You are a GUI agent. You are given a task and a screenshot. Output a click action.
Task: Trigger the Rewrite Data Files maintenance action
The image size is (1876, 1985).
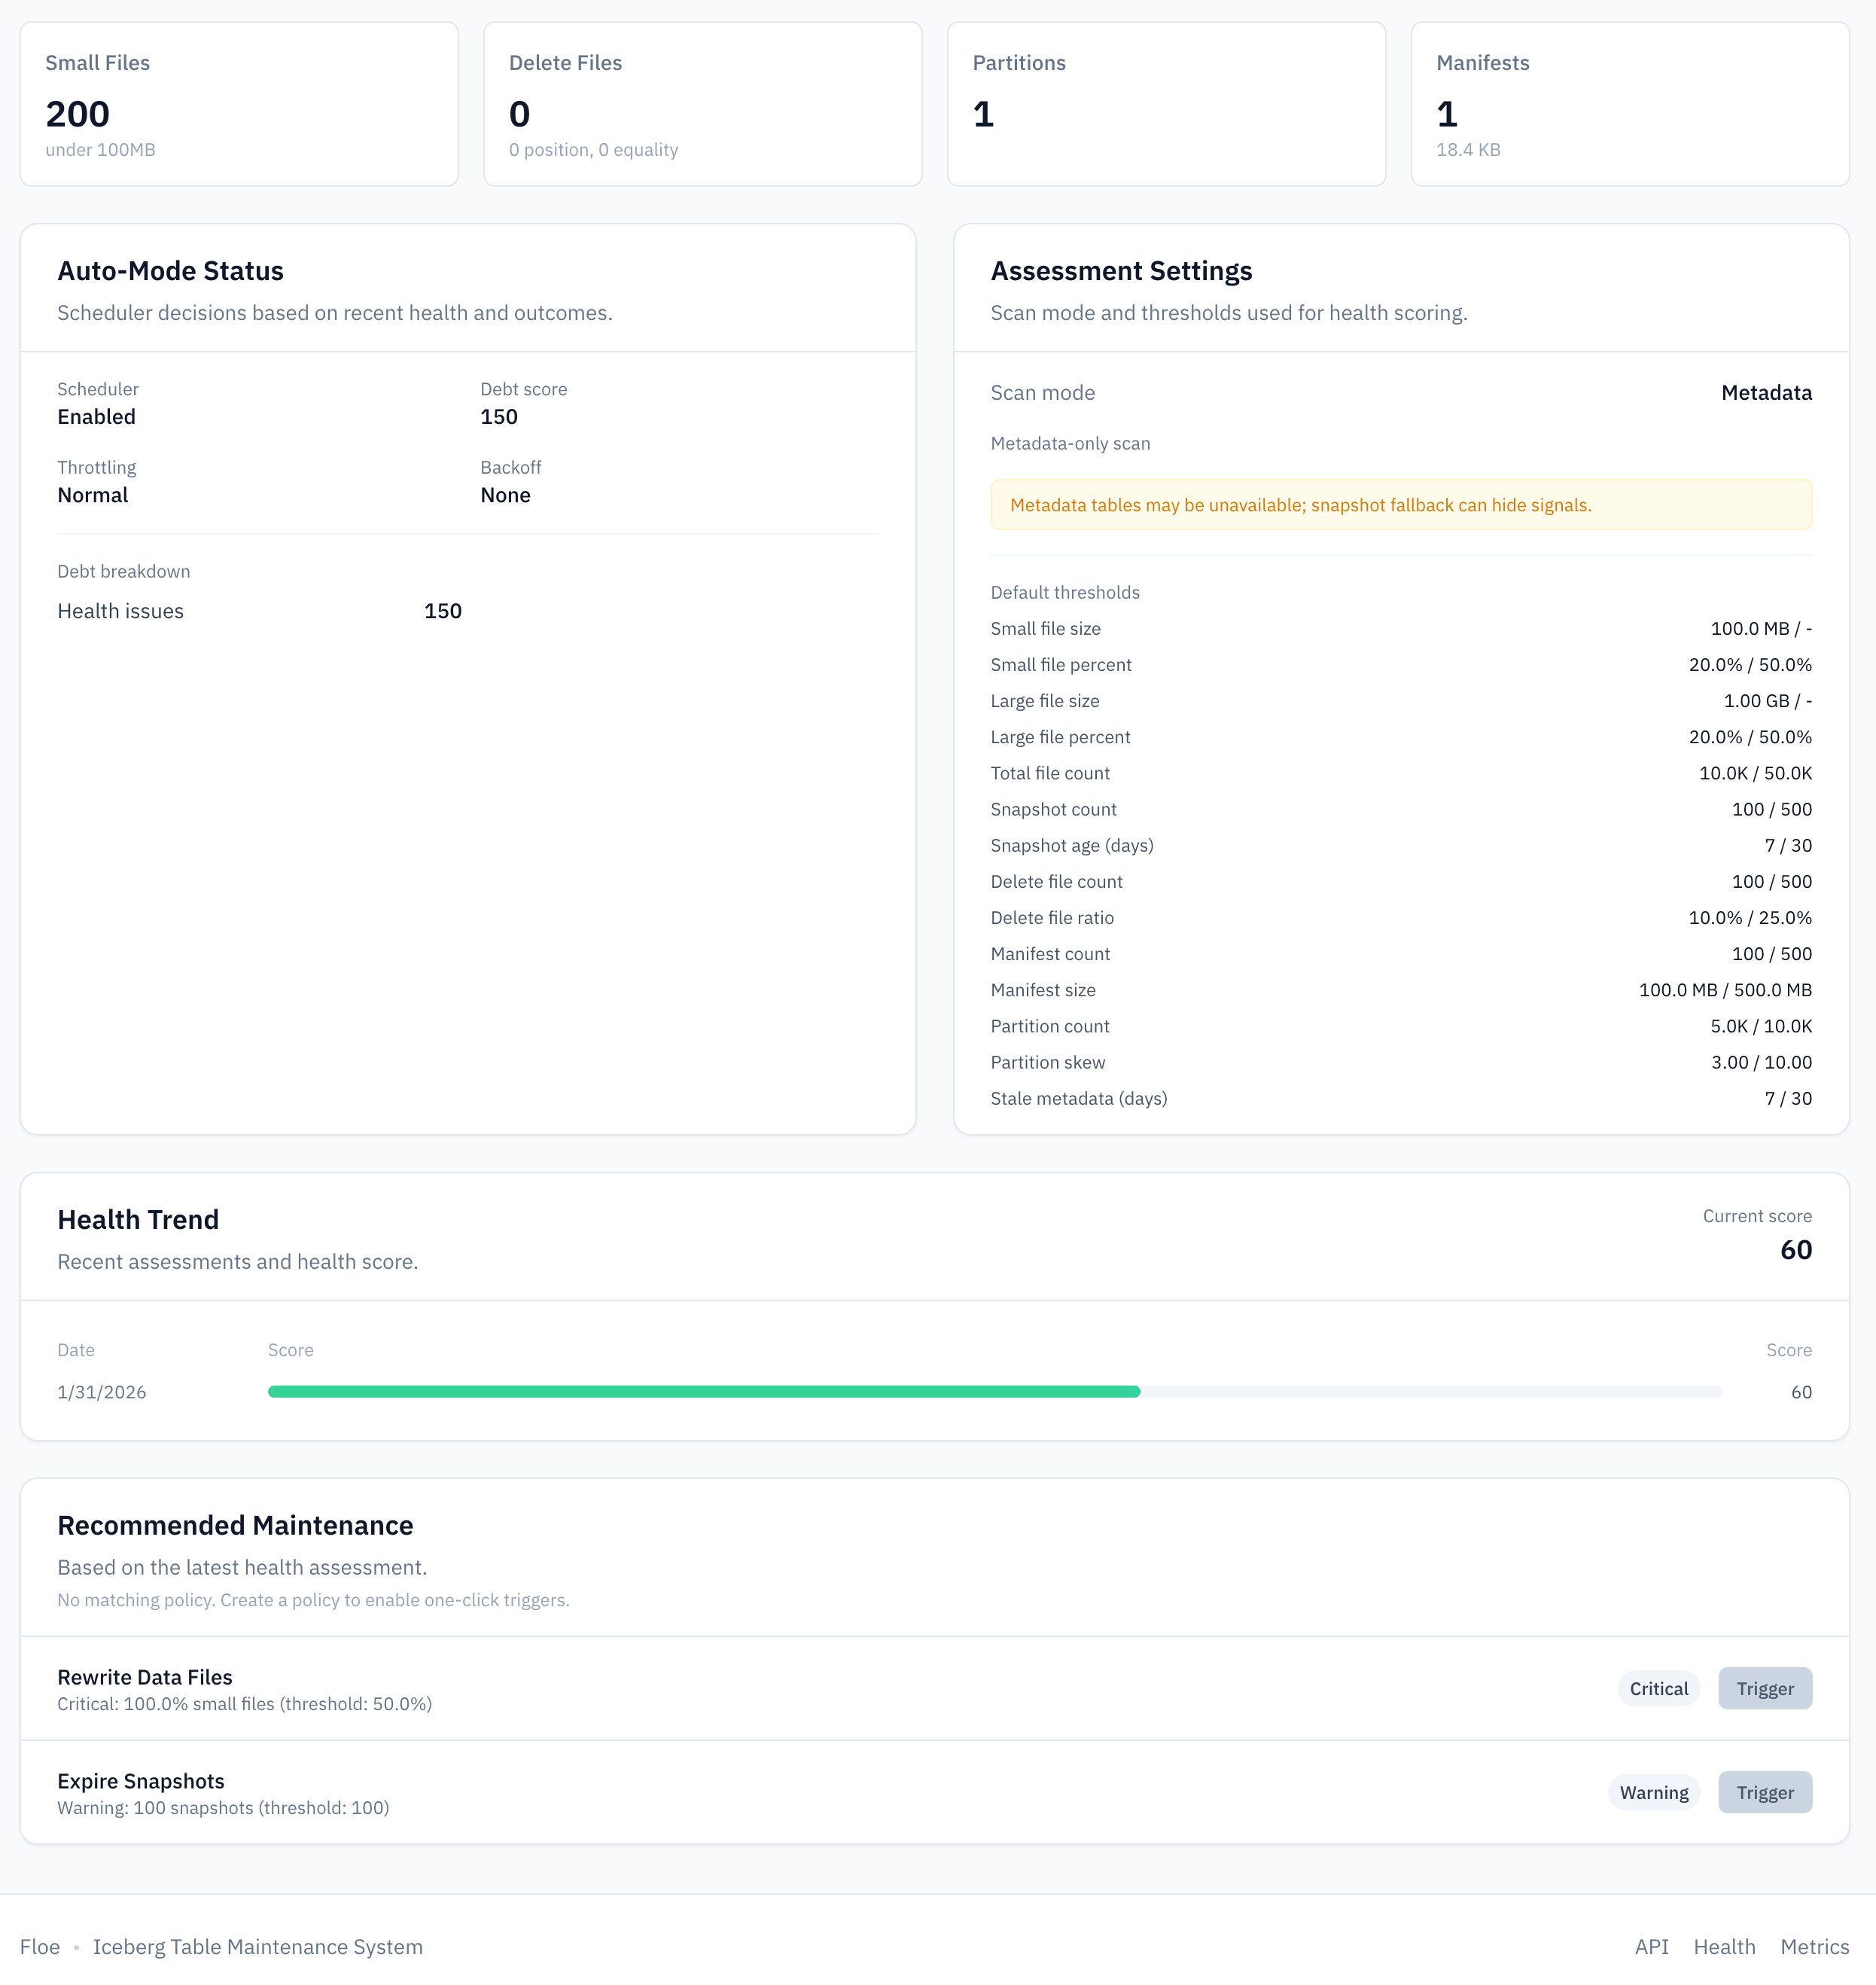point(1764,1688)
